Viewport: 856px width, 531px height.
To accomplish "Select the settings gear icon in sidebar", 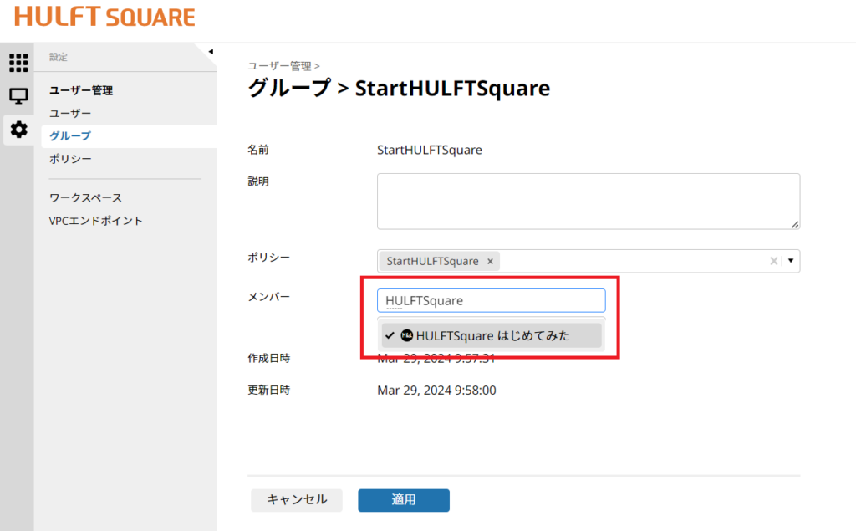I will pos(18,130).
